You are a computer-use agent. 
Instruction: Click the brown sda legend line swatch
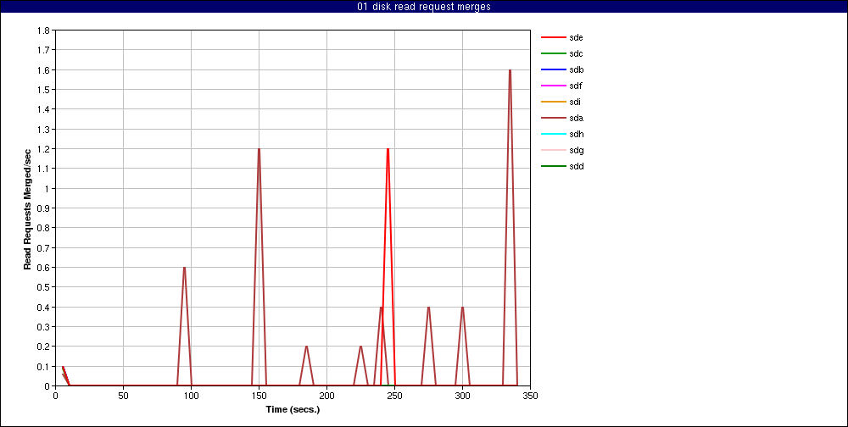(553, 118)
